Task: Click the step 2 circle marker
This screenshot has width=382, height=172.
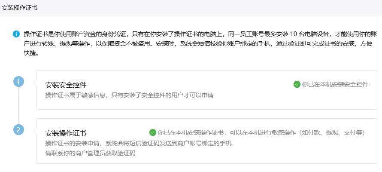Action: 18,129
